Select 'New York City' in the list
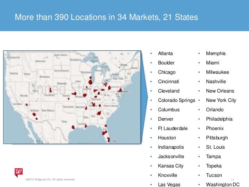The width and height of the screenshot is (249, 187). tap(221, 100)
